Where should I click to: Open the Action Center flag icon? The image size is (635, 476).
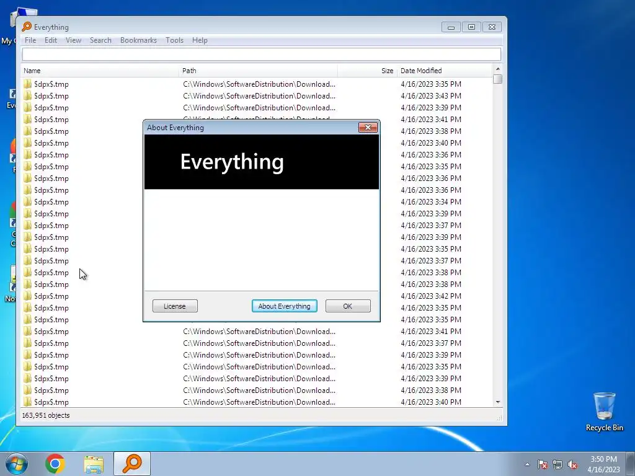point(542,464)
